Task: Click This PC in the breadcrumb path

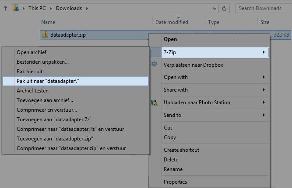Action: click(39, 8)
